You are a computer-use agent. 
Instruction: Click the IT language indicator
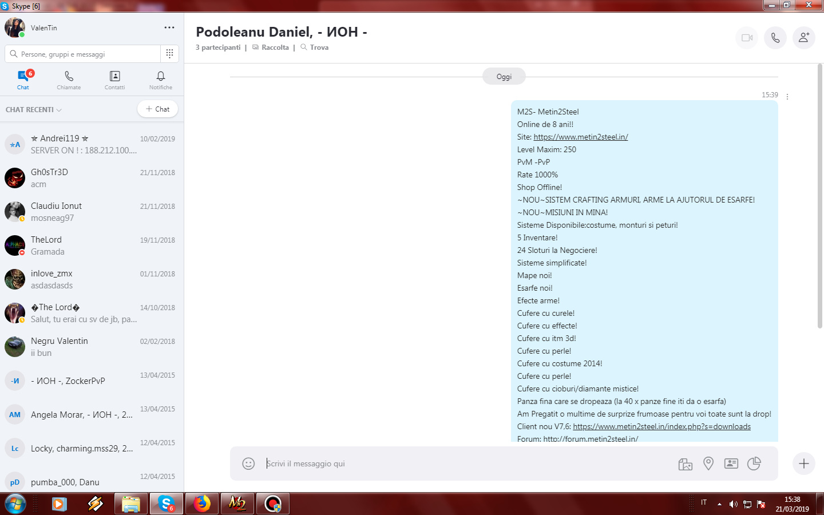pos(704,502)
